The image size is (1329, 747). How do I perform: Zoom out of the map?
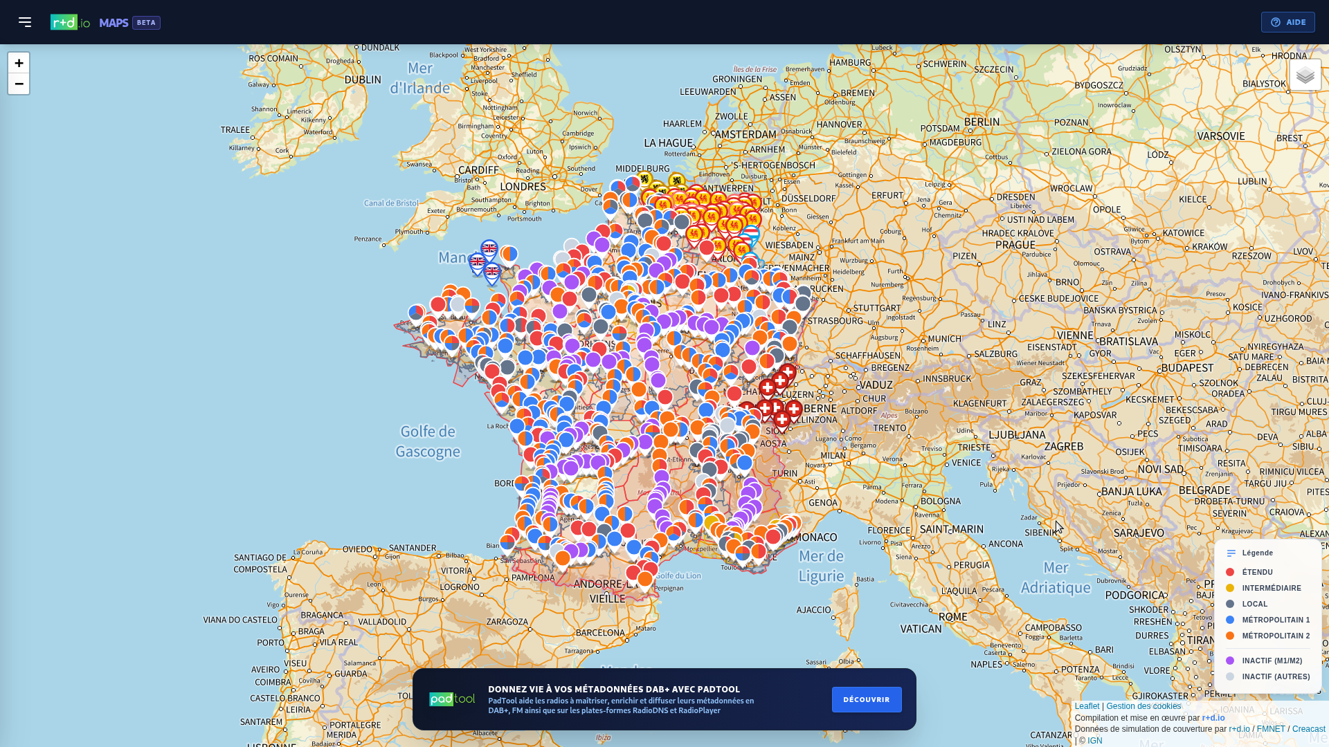(x=19, y=84)
